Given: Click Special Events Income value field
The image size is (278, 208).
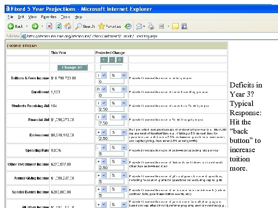Looking at the screenshot, I should tap(112, 195).
